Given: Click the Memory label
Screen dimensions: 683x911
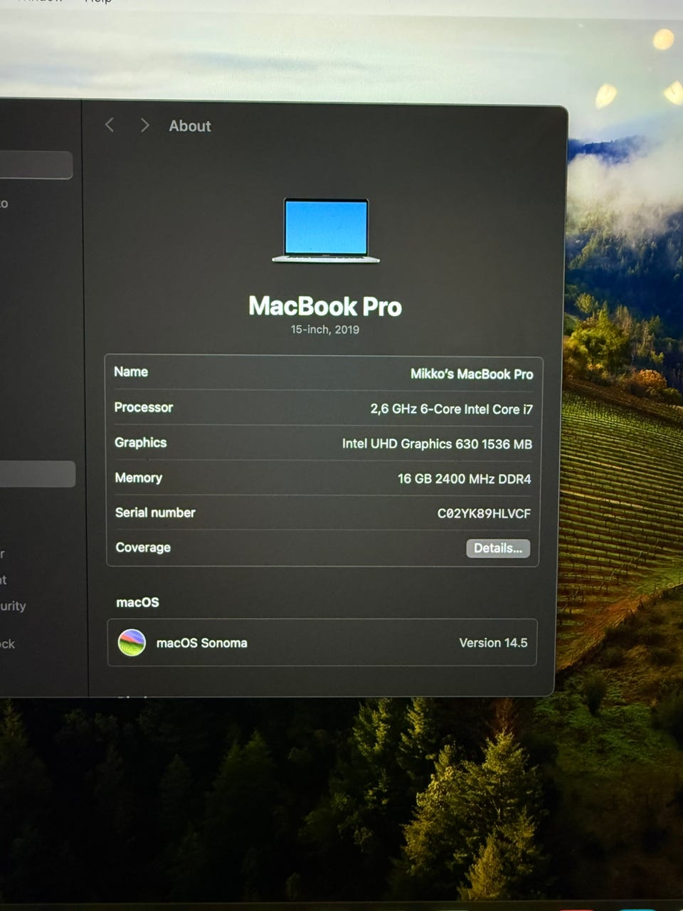Looking at the screenshot, I should coord(138,478).
